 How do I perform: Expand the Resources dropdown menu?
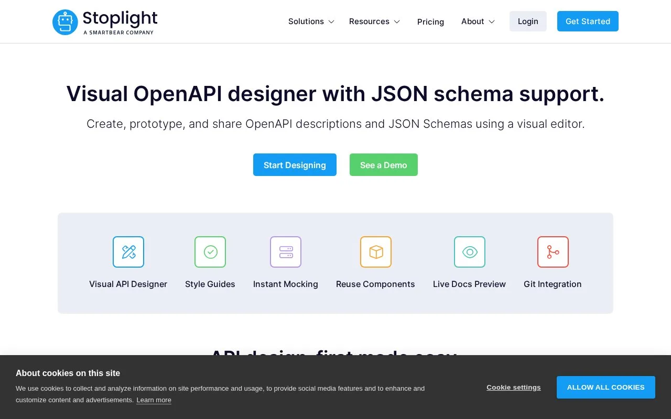pyautogui.click(x=375, y=21)
